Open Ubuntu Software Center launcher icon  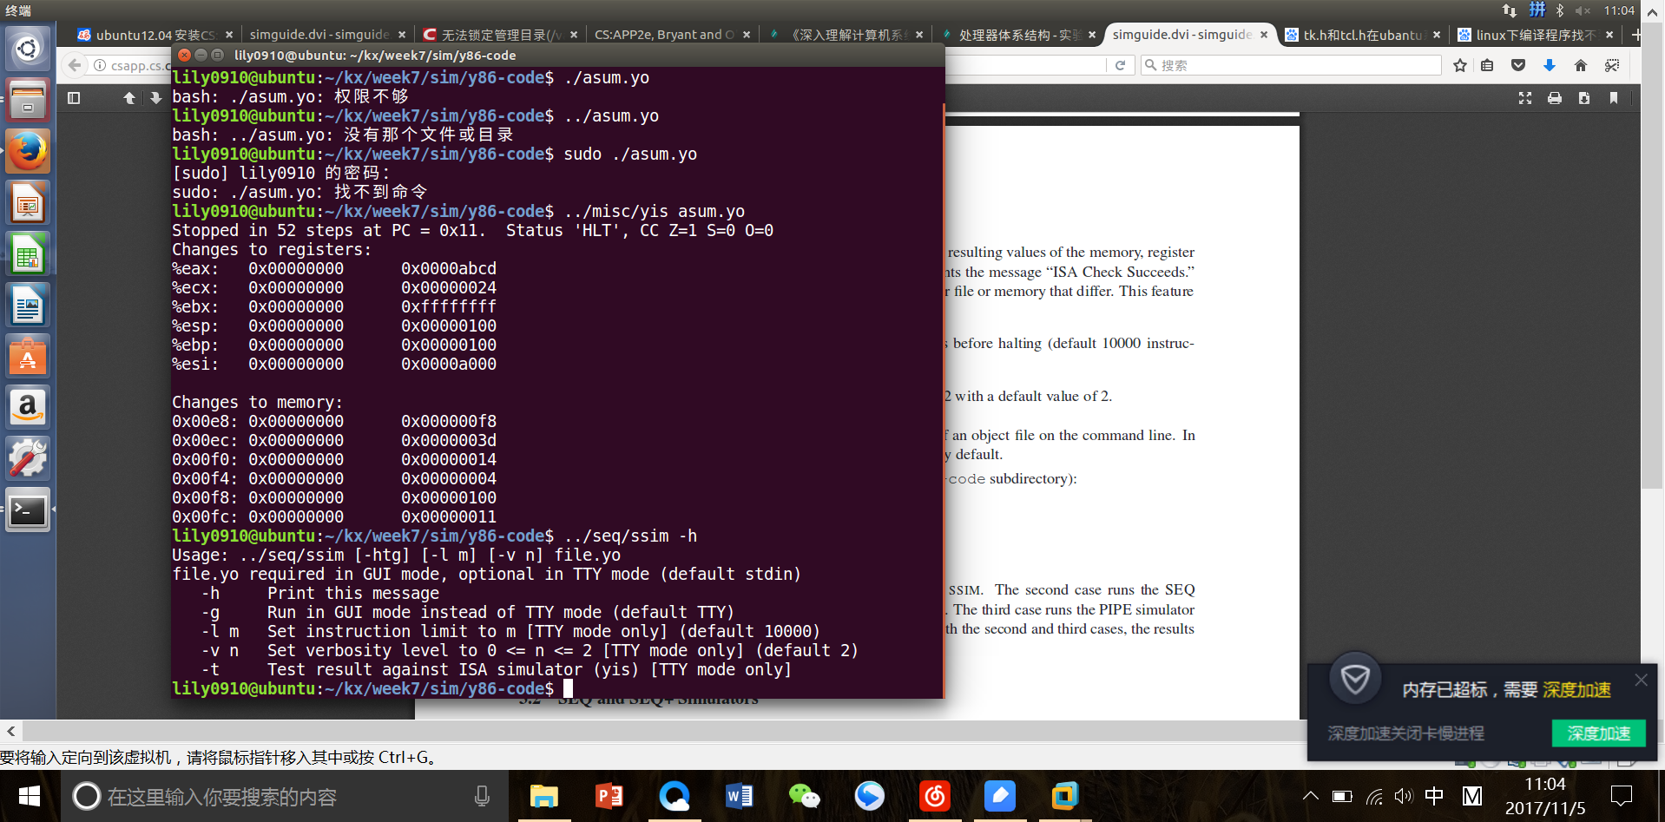(x=28, y=356)
